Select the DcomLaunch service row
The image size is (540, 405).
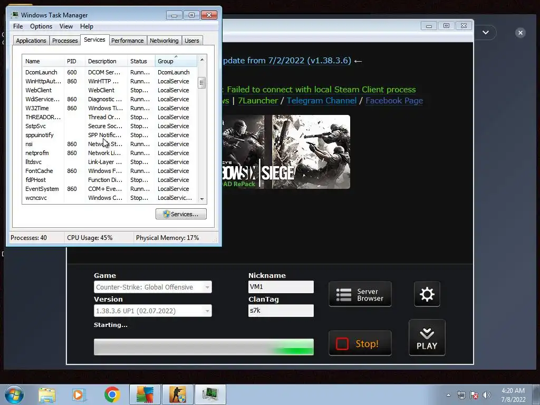point(110,72)
